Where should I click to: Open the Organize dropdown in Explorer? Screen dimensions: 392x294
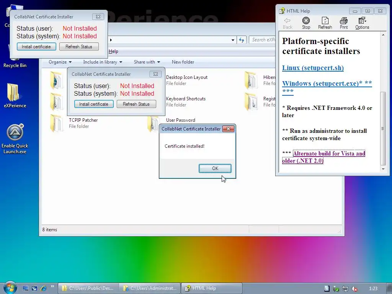(x=60, y=62)
